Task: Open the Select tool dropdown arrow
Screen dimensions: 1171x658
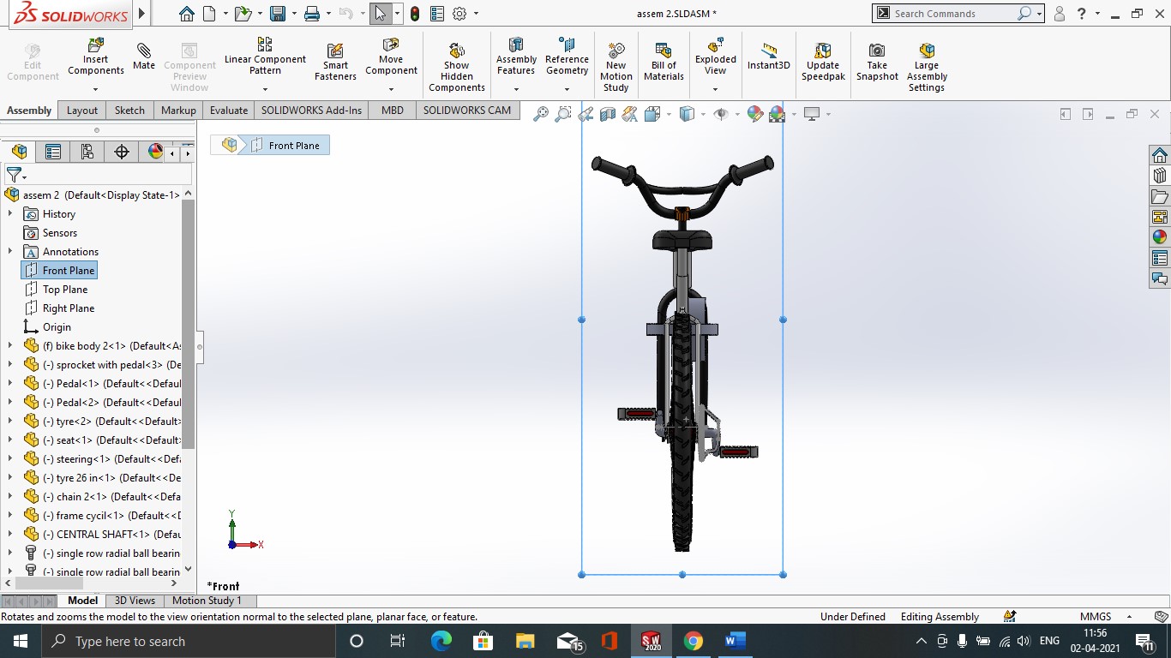Action: click(x=397, y=14)
